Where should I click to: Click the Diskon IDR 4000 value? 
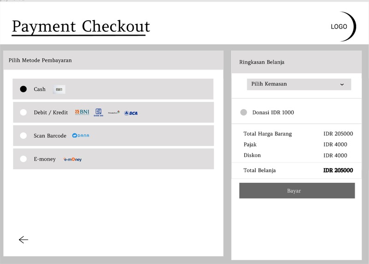point(335,155)
